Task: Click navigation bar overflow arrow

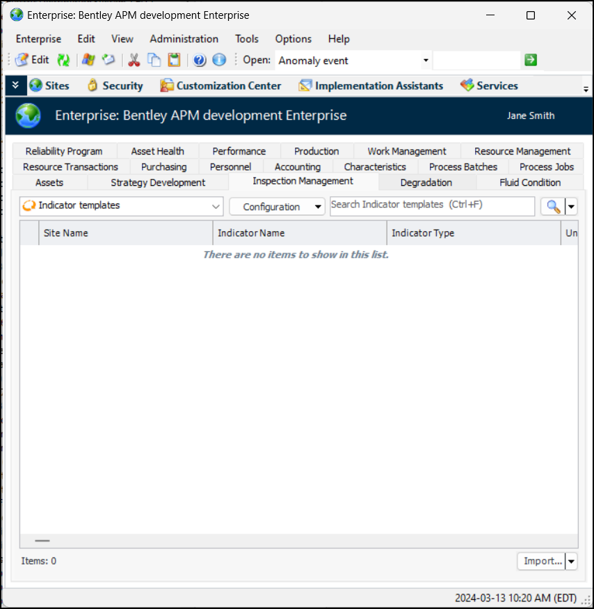Action: pyautogui.click(x=586, y=89)
